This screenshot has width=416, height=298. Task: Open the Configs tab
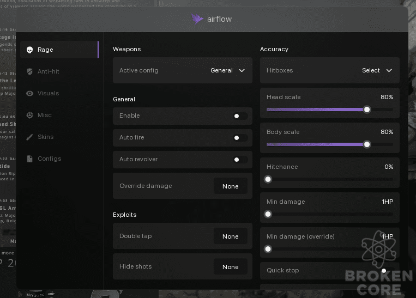[59, 159]
